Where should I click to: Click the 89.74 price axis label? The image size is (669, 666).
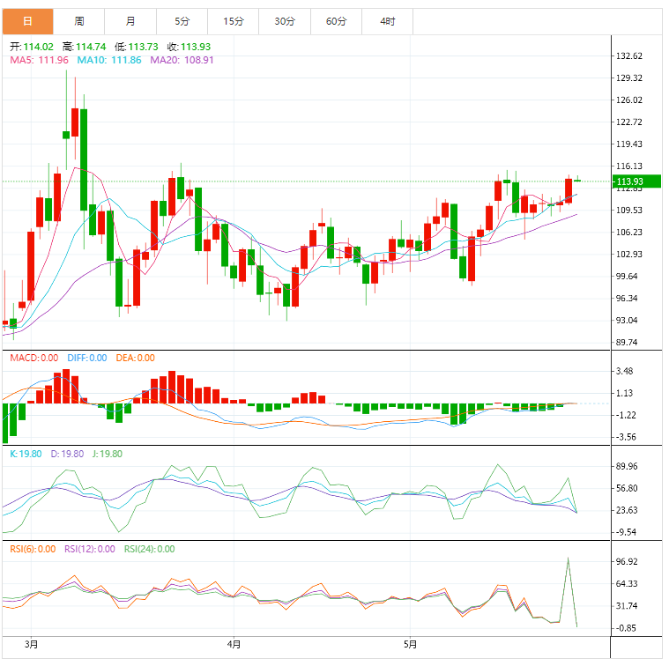(627, 343)
